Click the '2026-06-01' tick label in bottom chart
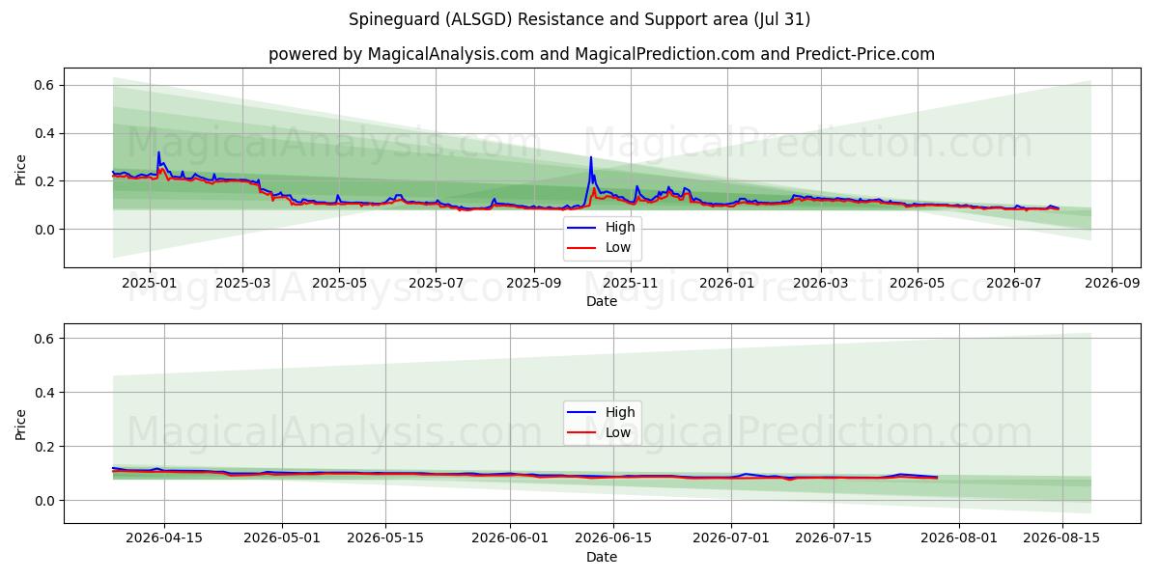This screenshot has width=1159, height=579. [510, 538]
